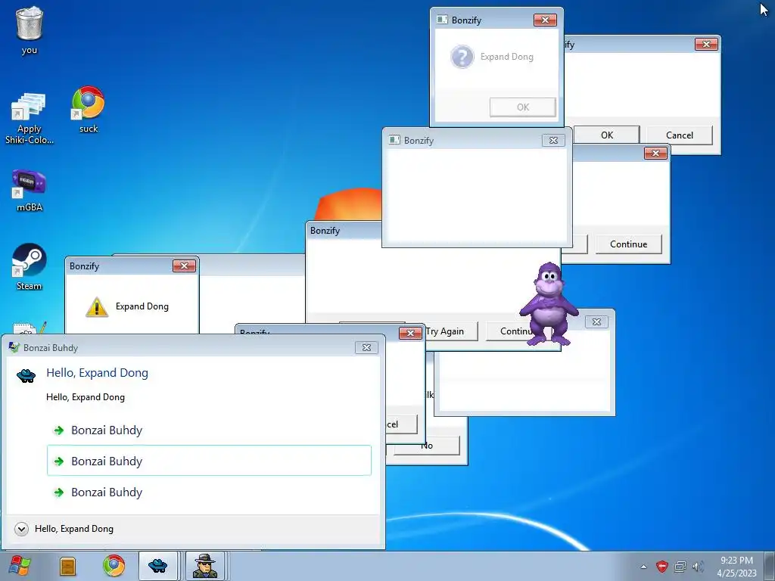Choose the bottom Bonzai Buhdy command link
The width and height of the screenshot is (775, 581).
pos(209,492)
